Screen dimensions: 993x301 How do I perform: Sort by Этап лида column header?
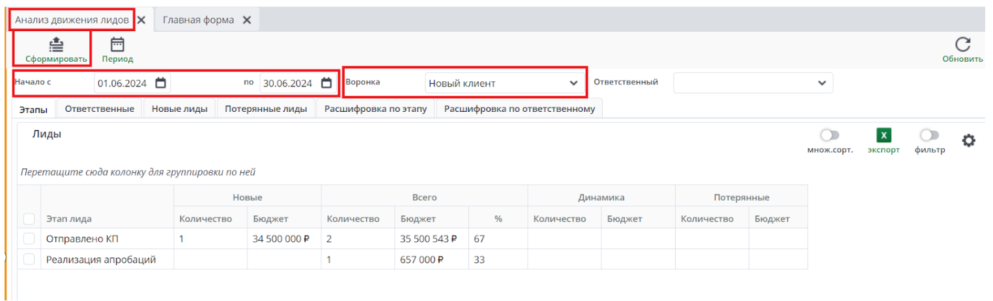(x=68, y=219)
